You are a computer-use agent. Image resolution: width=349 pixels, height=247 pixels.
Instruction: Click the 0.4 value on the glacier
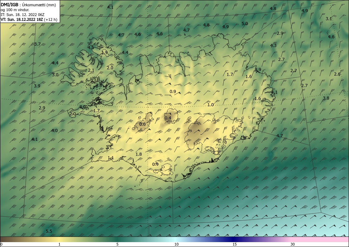(x=168, y=118)
